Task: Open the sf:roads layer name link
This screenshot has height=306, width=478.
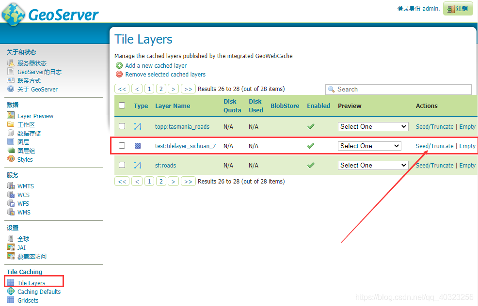Action: coord(165,165)
